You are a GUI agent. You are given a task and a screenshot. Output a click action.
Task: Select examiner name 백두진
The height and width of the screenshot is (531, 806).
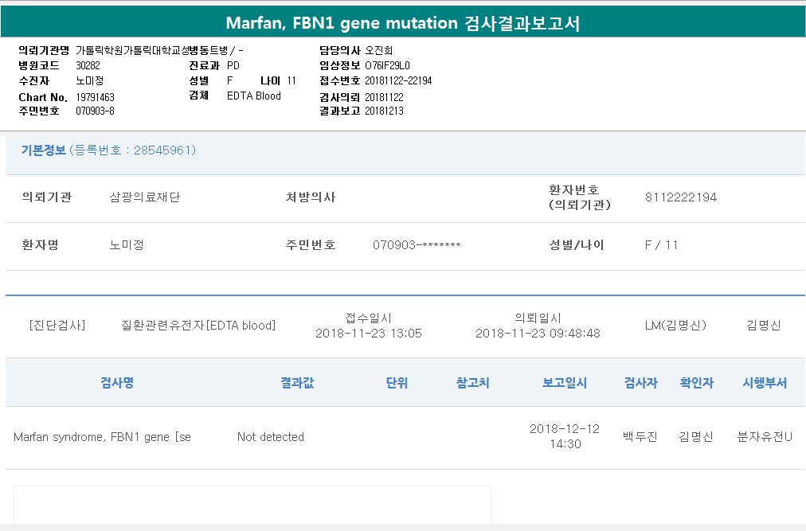click(x=640, y=437)
